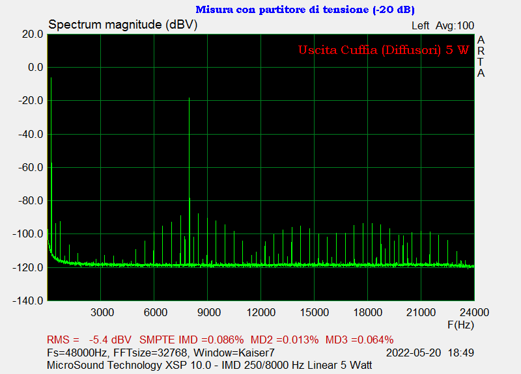
Task: Click the 12000 frequency axis label
Action: tap(261, 312)
